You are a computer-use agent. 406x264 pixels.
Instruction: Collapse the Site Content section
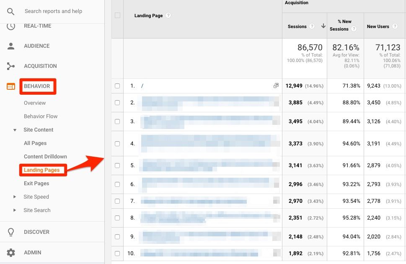pos(15,129)
